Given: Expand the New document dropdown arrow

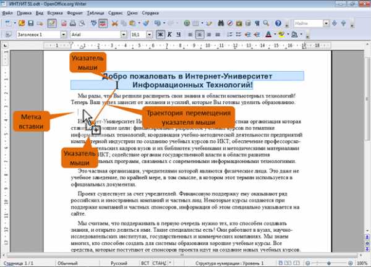Looking at the screenshot, I should (14, 23).
